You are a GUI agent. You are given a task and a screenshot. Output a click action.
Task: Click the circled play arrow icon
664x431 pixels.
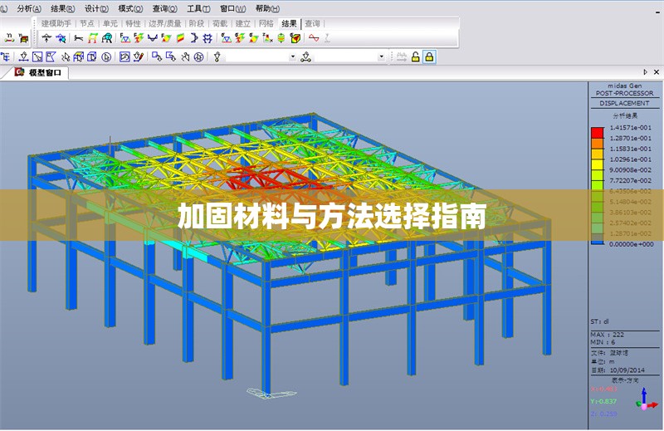click(106, 56)
